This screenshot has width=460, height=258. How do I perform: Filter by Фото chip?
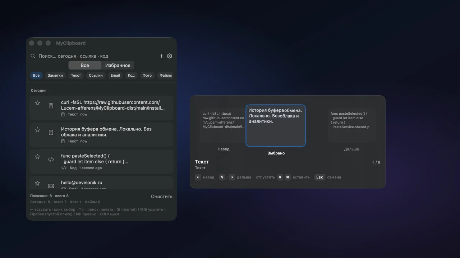(147, 75)
